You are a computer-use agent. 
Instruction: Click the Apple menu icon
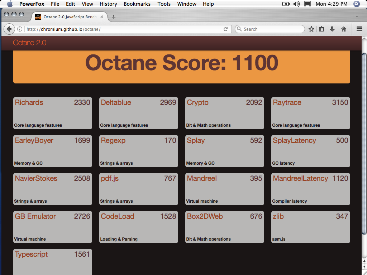click(10, 4)
